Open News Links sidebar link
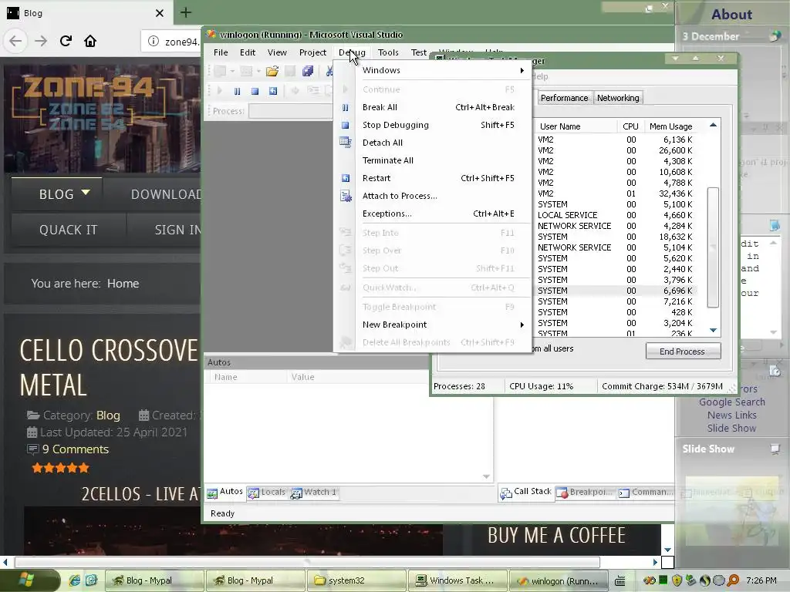The width and height of the screenshot is (790, 592). tap(731, 415)
